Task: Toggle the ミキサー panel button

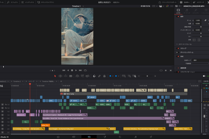Action: tap(185, 2)
